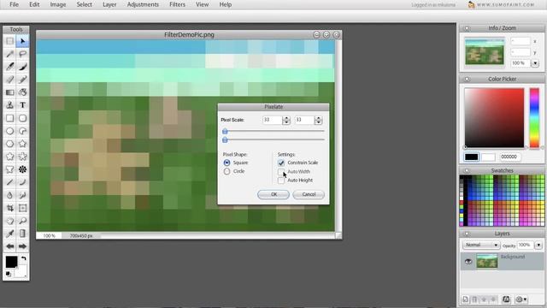Collapse the Swatches panel

[467, 171]
